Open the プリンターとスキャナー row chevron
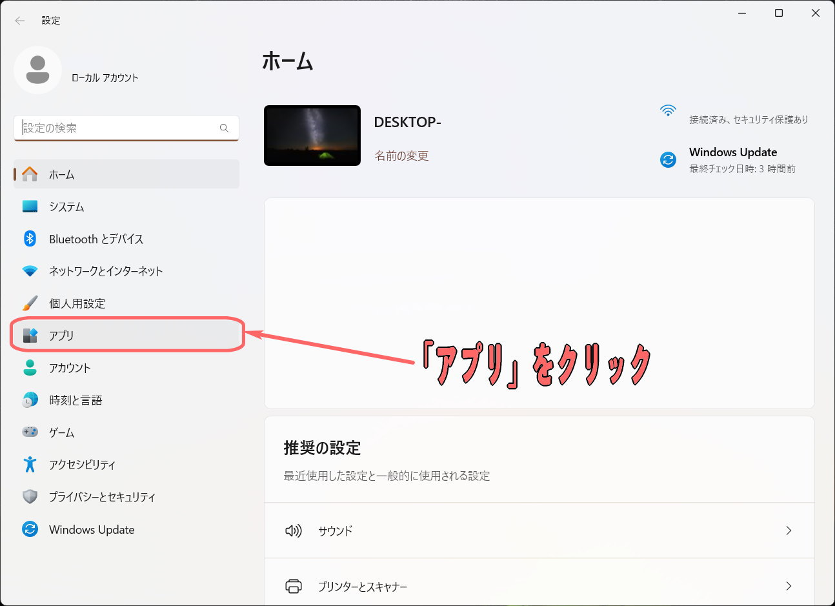This screenshot has width=835, height=606. (788, 586)
